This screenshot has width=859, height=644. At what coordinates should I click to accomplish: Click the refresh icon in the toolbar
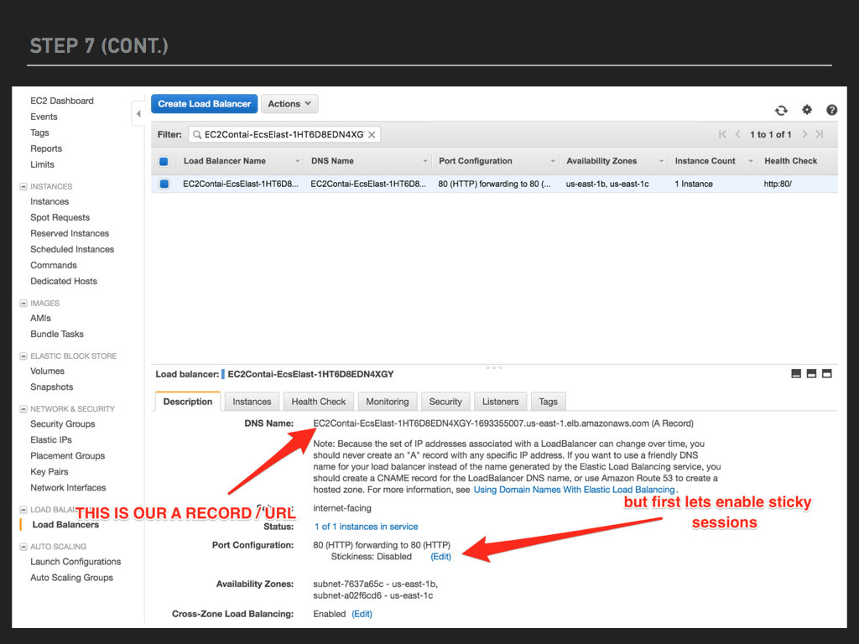[781, 110]
